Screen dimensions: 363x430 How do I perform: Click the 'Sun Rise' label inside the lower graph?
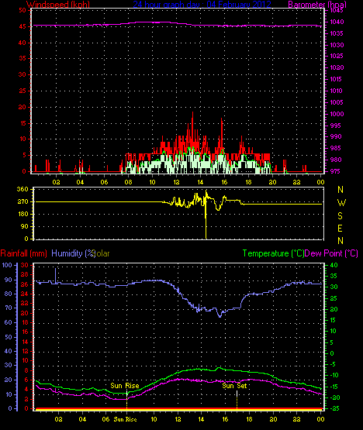coord(125,386)
